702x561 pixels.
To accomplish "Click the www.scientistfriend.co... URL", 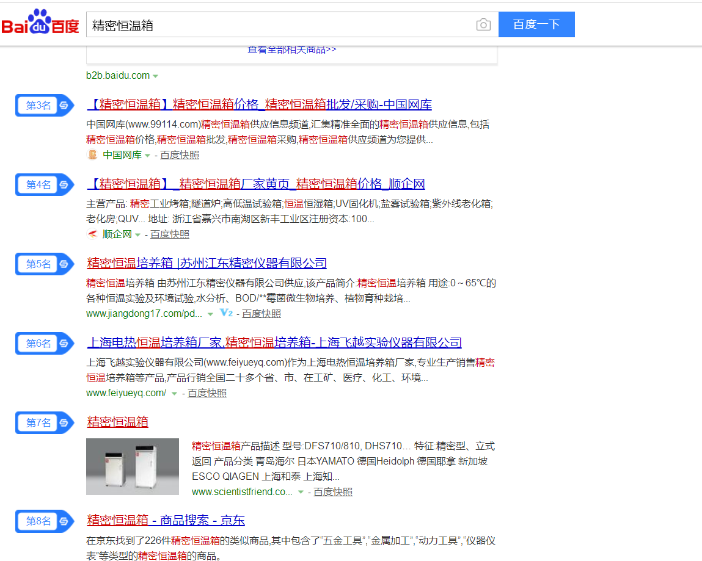I will coord(242,491).
